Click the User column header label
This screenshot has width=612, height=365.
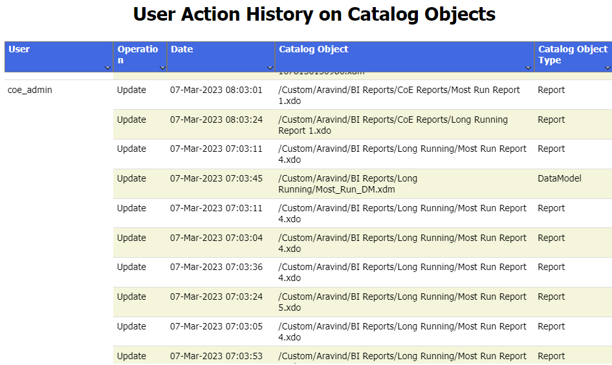(19, 49)
